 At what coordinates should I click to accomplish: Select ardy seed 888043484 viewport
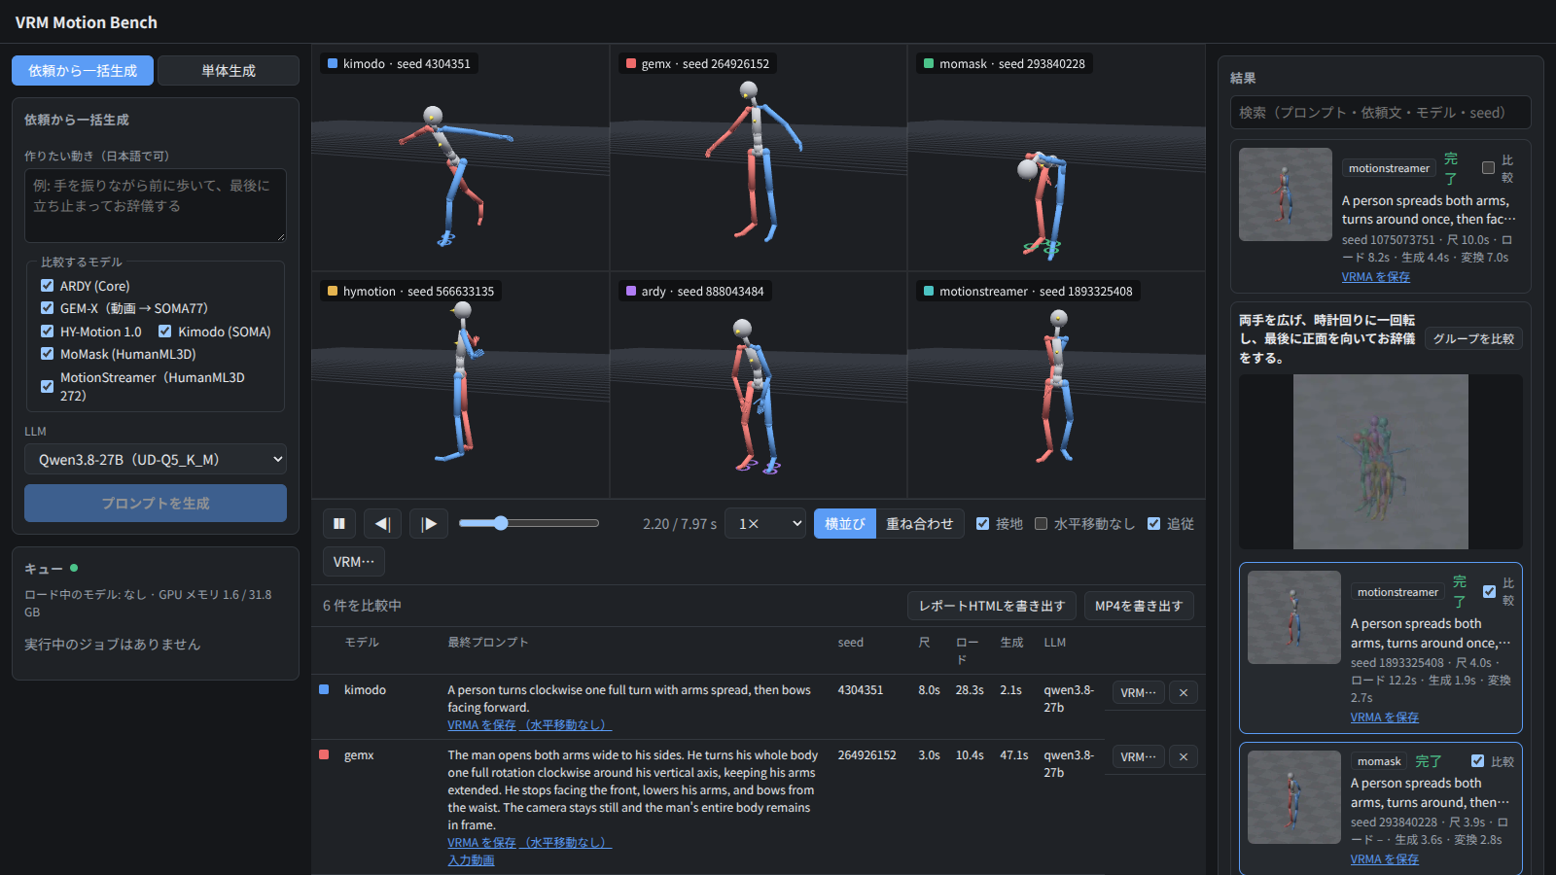[759, 385]
